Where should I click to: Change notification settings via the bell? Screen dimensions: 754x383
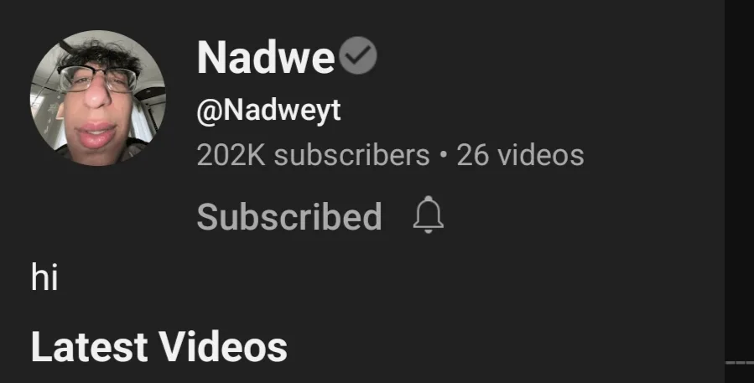428,215
